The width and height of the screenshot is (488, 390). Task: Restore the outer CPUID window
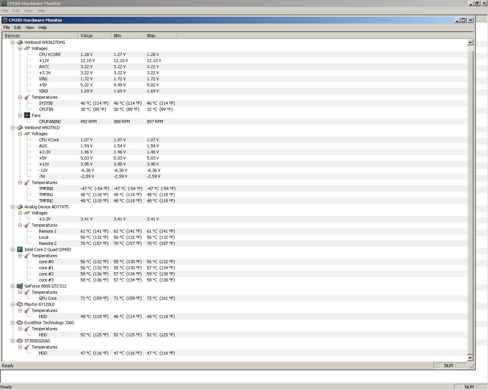point(477,3)
